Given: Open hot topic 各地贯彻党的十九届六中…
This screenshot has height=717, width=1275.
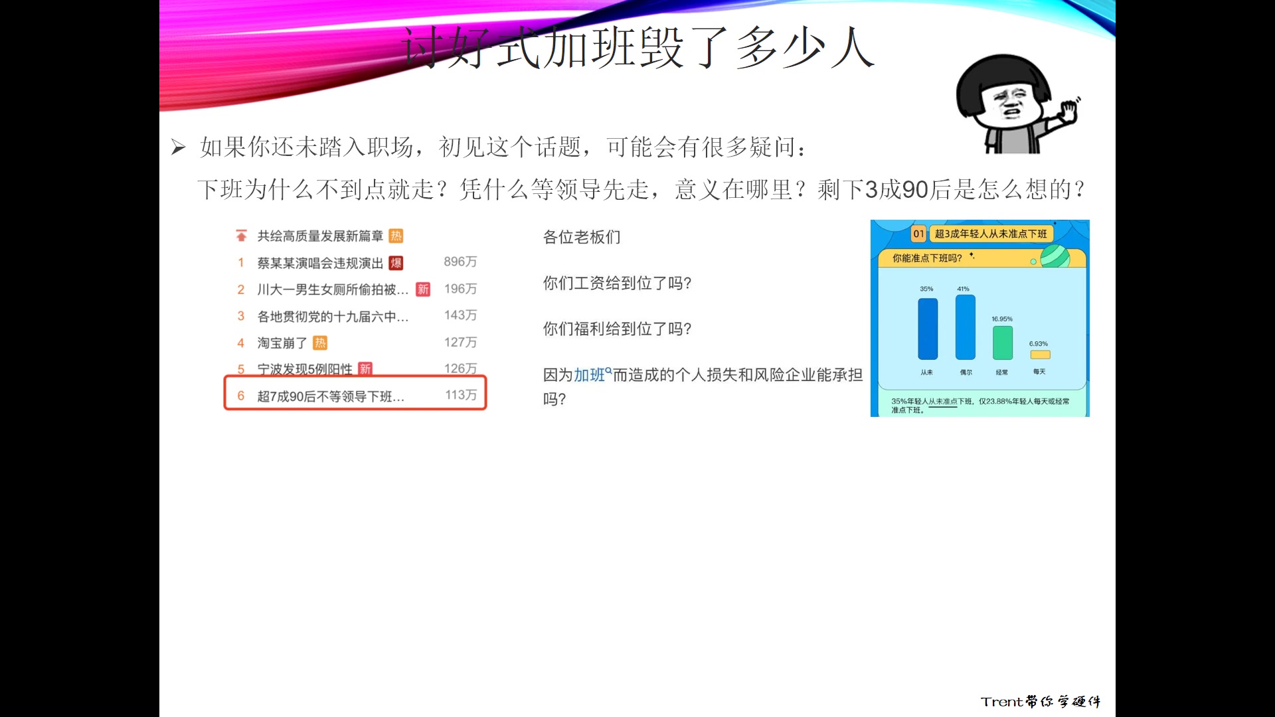Looking at the screenshot, I should pos(333,317).
